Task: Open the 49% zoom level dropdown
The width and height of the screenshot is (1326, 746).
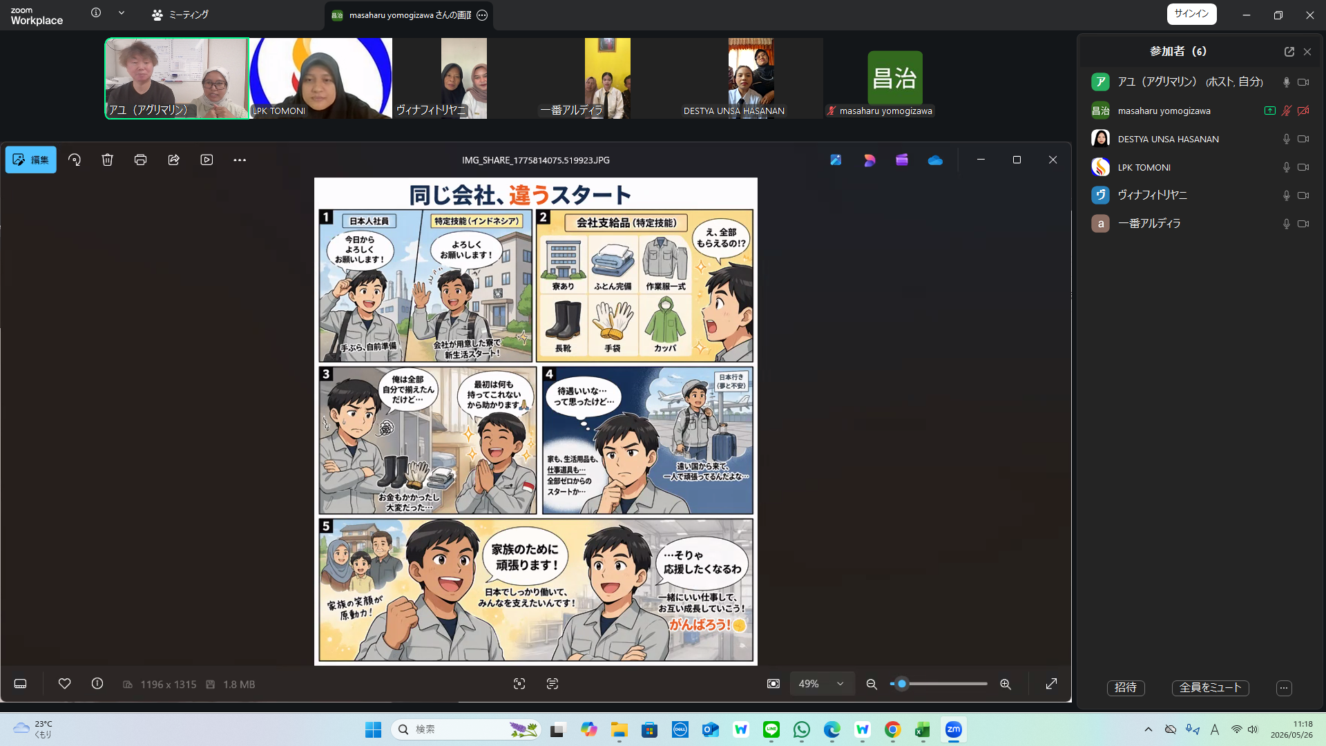Action: (x=821, y=684)
